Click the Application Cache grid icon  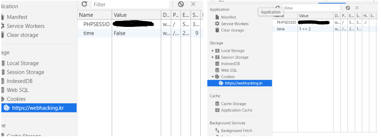(x=217, y=110)
